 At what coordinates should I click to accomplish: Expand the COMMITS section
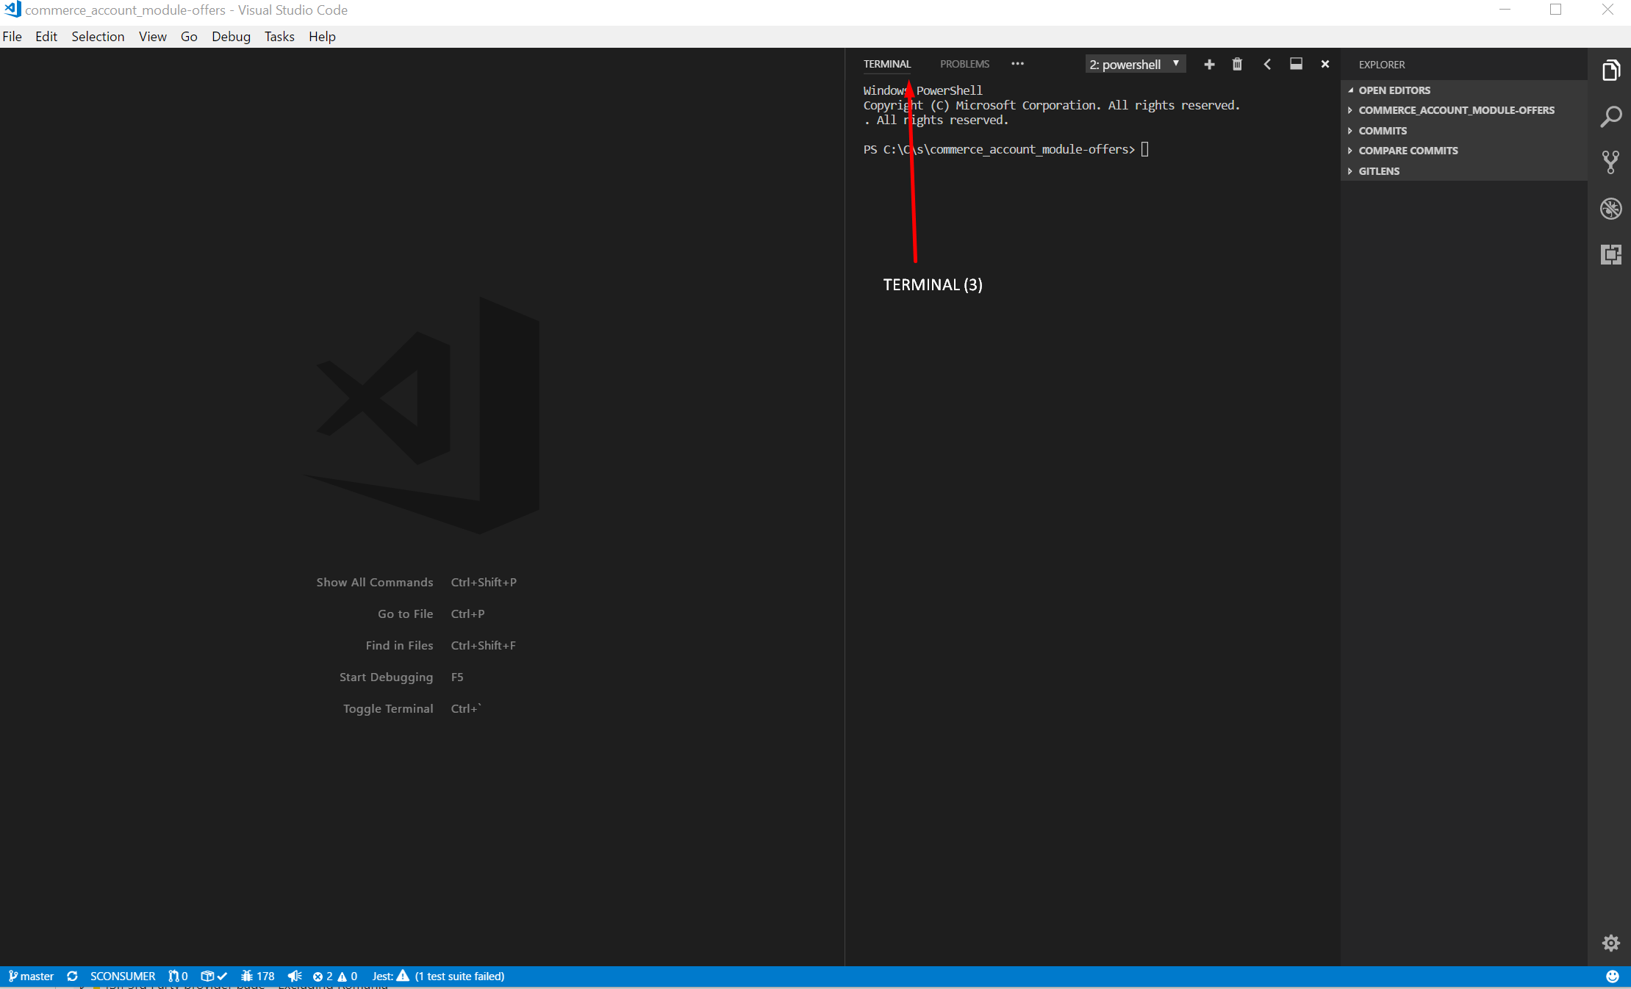(1385, 130)
